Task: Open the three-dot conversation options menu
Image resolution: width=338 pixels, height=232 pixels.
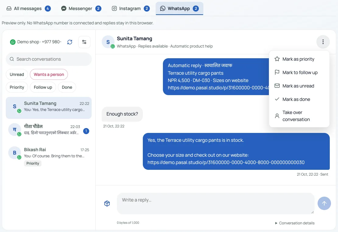Action: (323, 42)
